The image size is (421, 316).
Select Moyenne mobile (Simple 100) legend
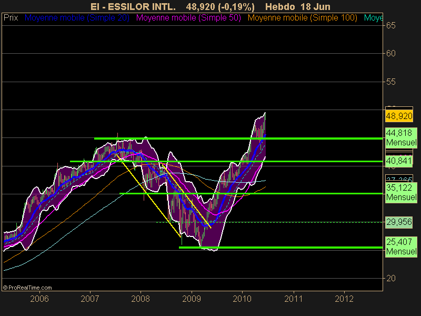[x=302, y=18]
